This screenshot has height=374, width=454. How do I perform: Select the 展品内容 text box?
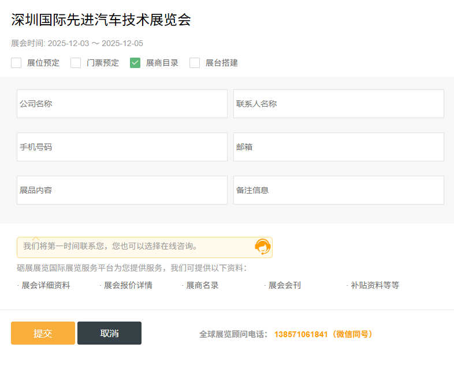(122, 190)
